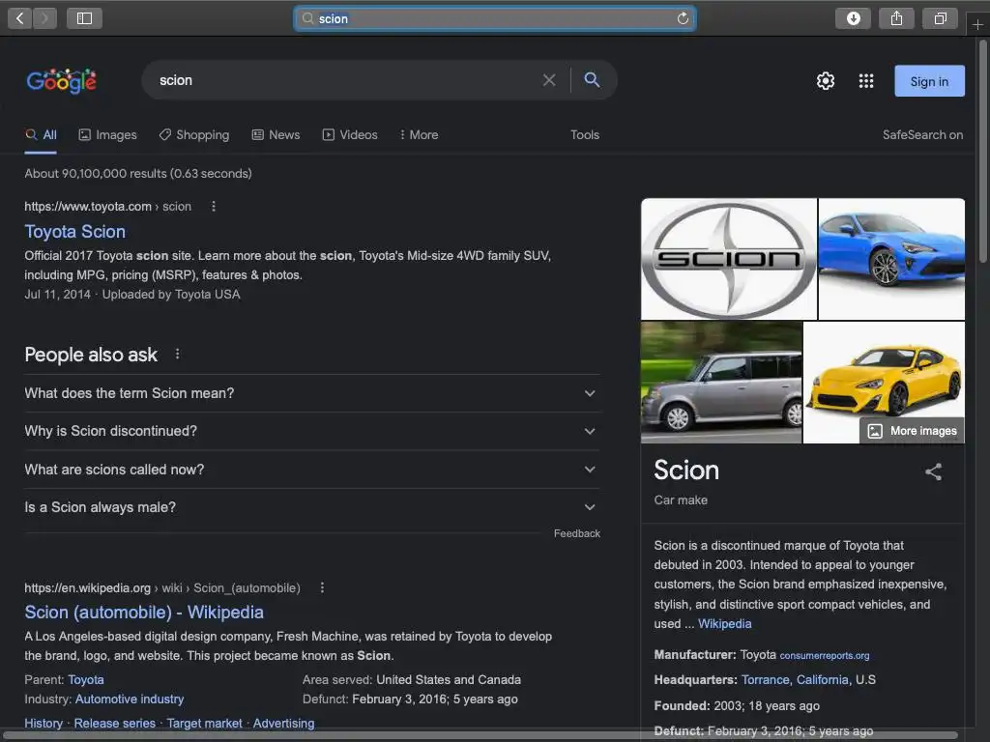Open the Google apps grid icon
Screen dimensions: 990x742
click(866, 81)
